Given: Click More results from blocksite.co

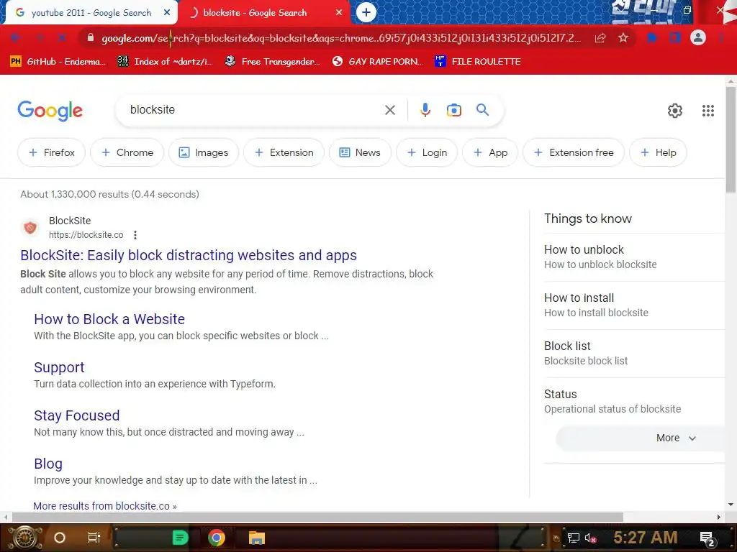Looking at the screenshot, I should 105,506.
